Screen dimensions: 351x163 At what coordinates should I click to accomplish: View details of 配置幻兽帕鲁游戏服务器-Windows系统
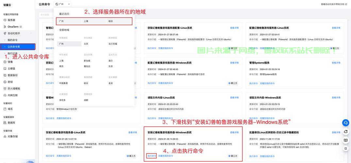point(234,63)
